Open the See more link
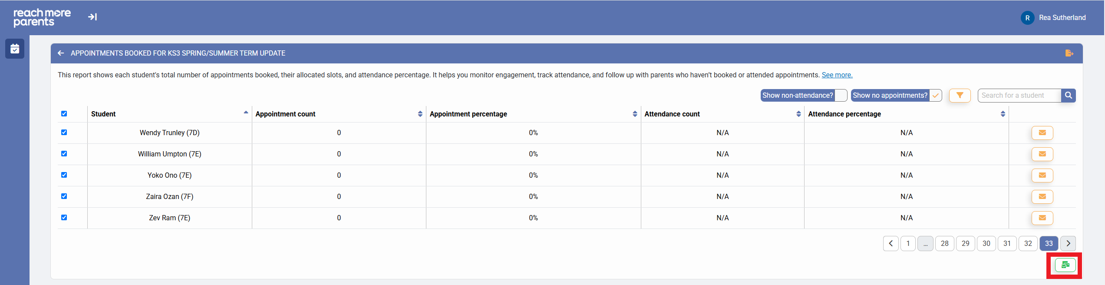 click(837, 75)
